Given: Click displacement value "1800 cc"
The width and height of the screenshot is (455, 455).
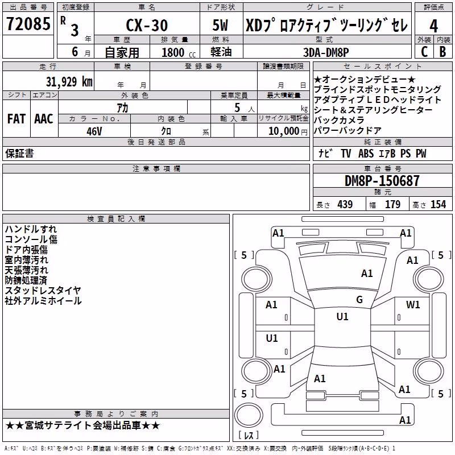Looking at the screenshot, I should coord(179,53).
